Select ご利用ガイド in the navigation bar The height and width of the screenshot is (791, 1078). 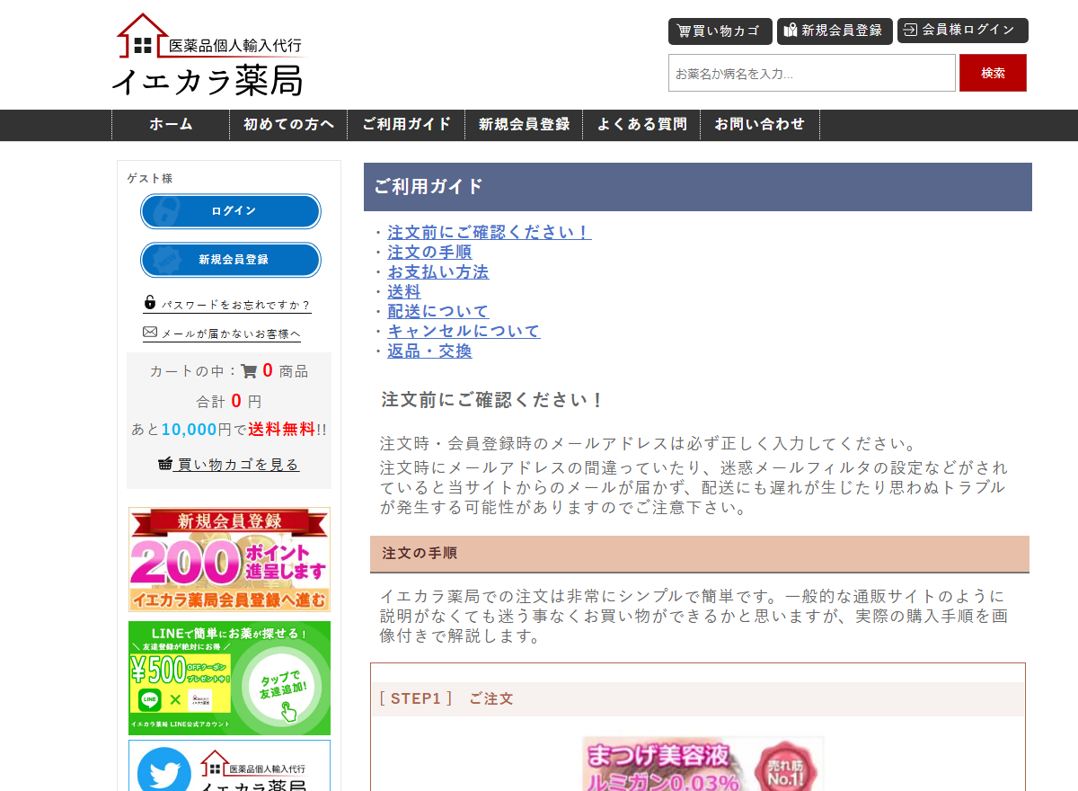(x=406, y=125)
